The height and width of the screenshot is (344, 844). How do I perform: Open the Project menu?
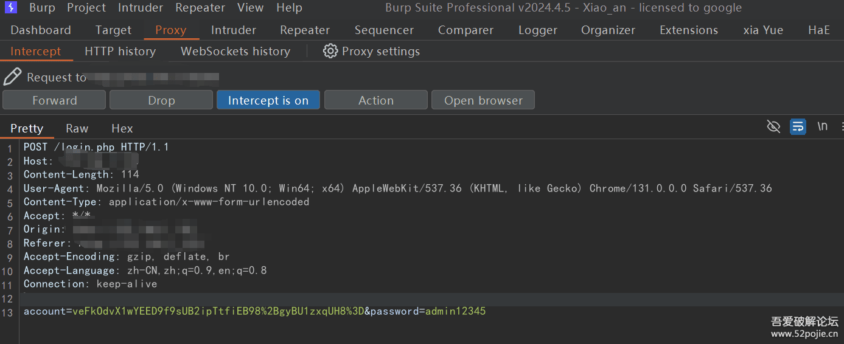point(86,8)
